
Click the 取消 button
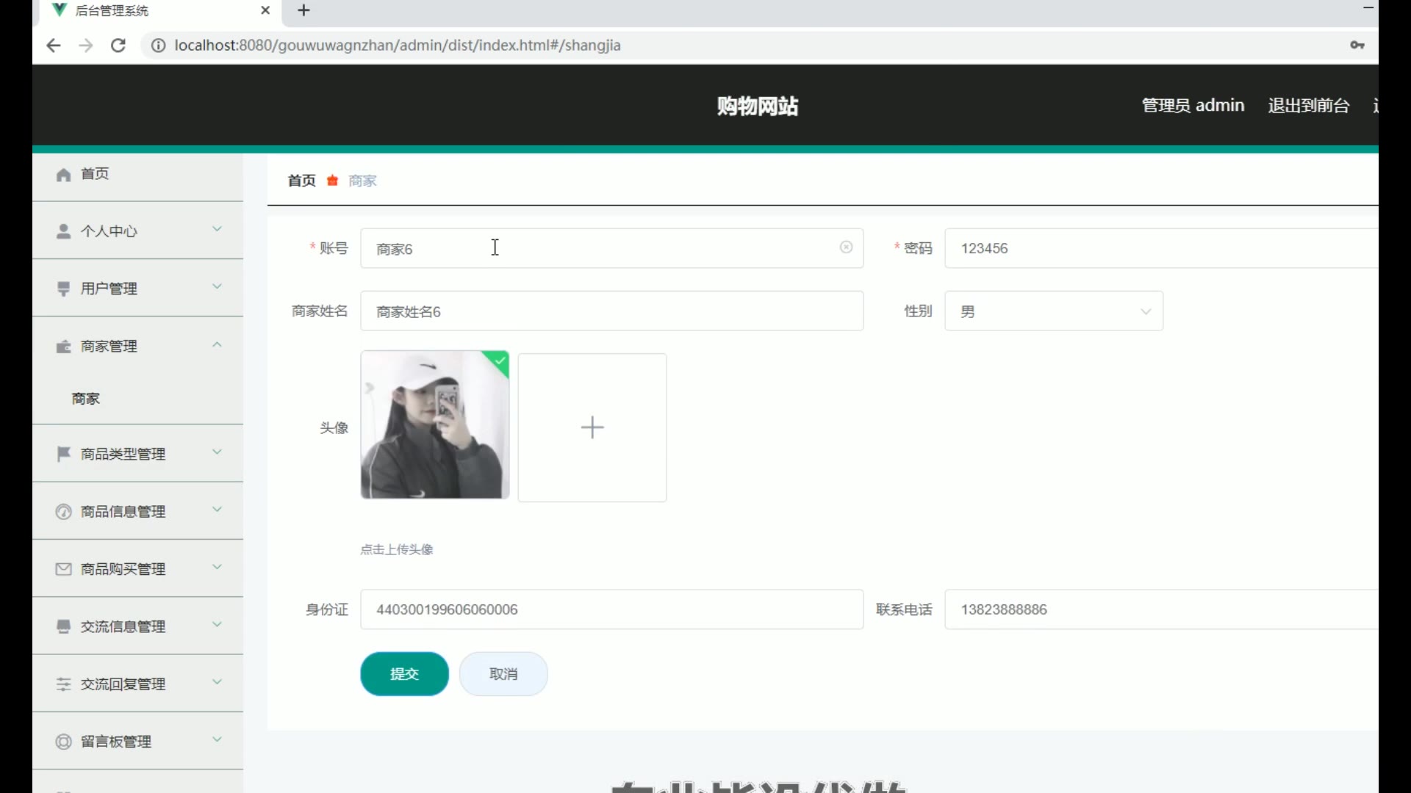(x=503, y=674)
